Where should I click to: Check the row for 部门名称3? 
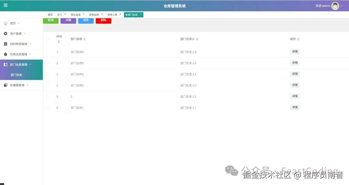pos(47,85)
